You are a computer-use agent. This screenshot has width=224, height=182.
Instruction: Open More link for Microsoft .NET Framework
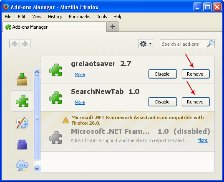[x=203, y=140]
